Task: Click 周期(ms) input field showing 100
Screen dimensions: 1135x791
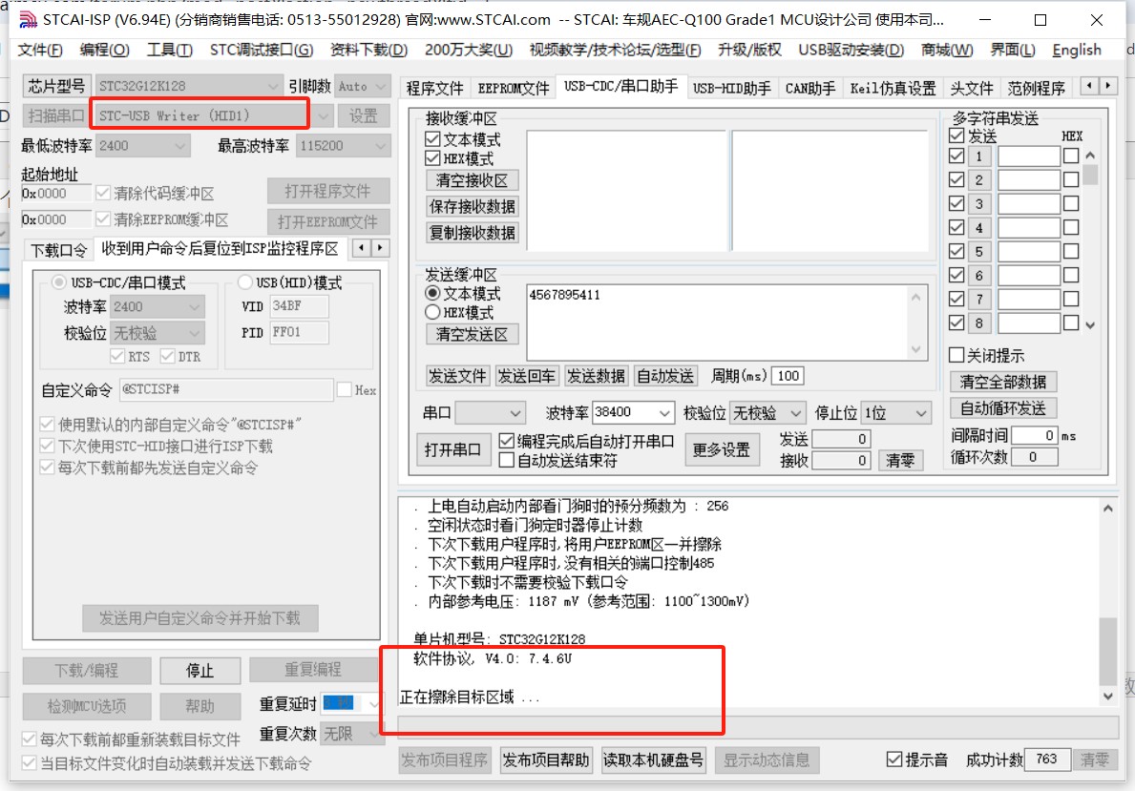Action: coord(788,376)
